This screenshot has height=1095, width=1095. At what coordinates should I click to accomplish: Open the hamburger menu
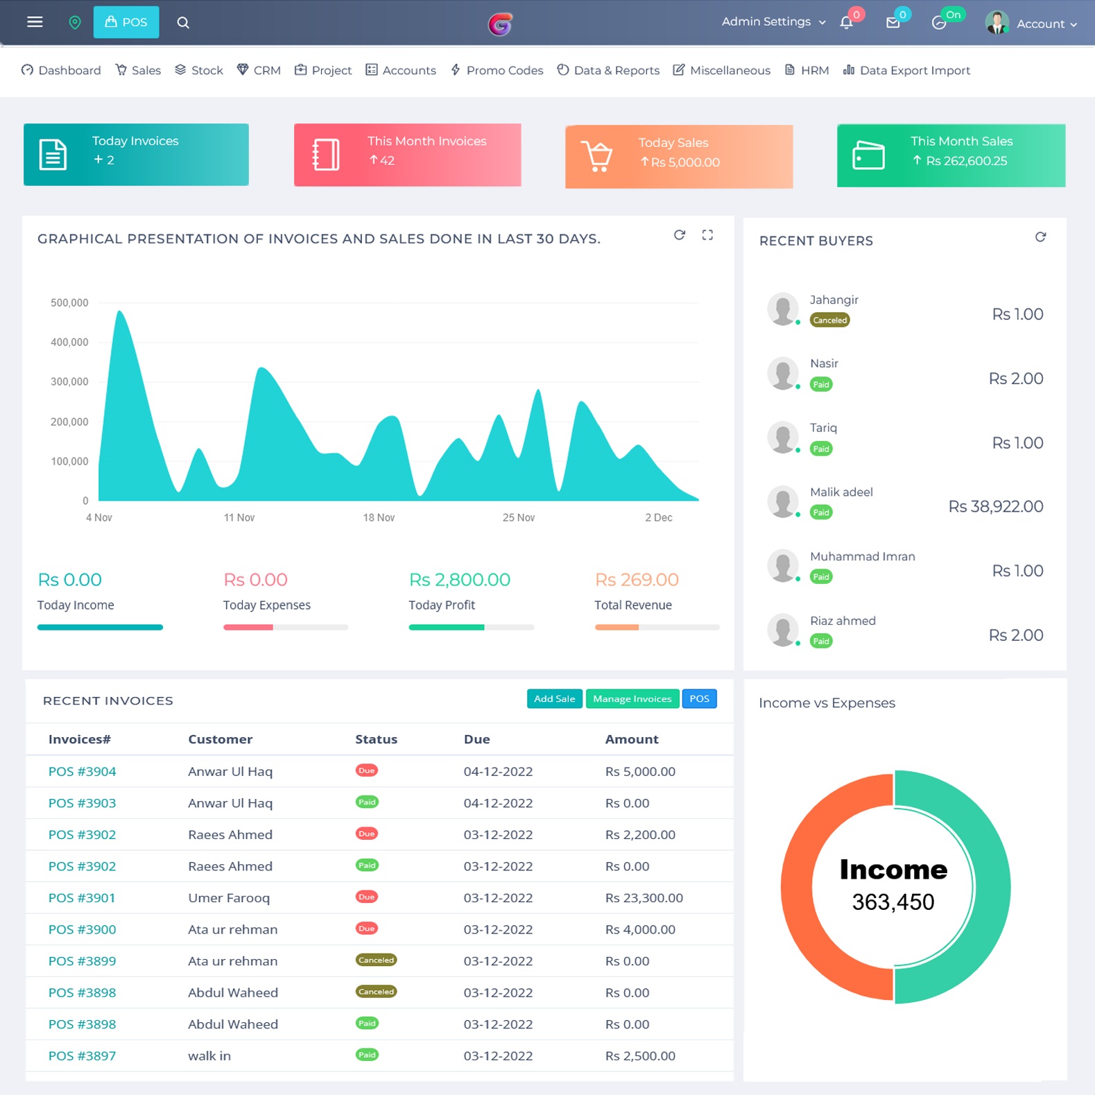(35, 22)
